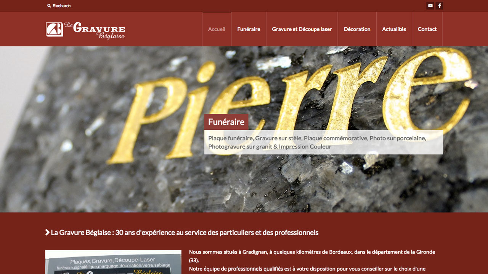Image resolution: width=488 pixels, height=274 pixels.
Task: Click the search magnifier icon
Action: click(x=49, y=6)
